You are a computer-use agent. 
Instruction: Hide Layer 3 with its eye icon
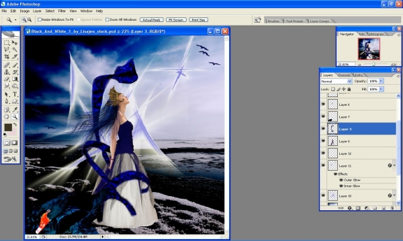[x=323, y=129]
